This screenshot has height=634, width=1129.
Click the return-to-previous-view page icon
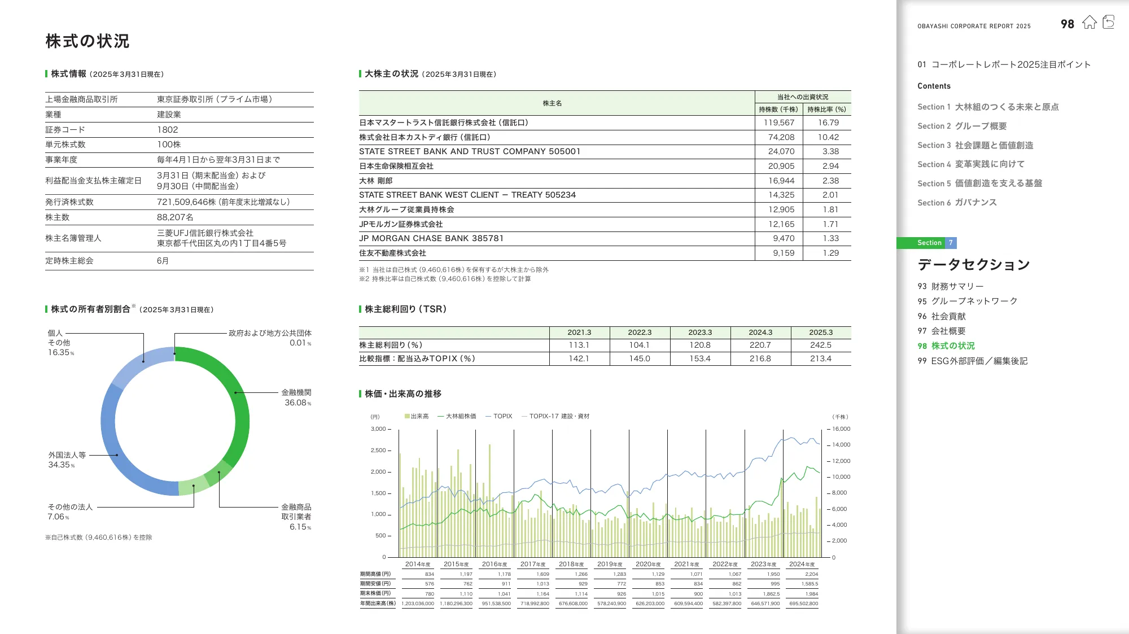coord(1108,23)
